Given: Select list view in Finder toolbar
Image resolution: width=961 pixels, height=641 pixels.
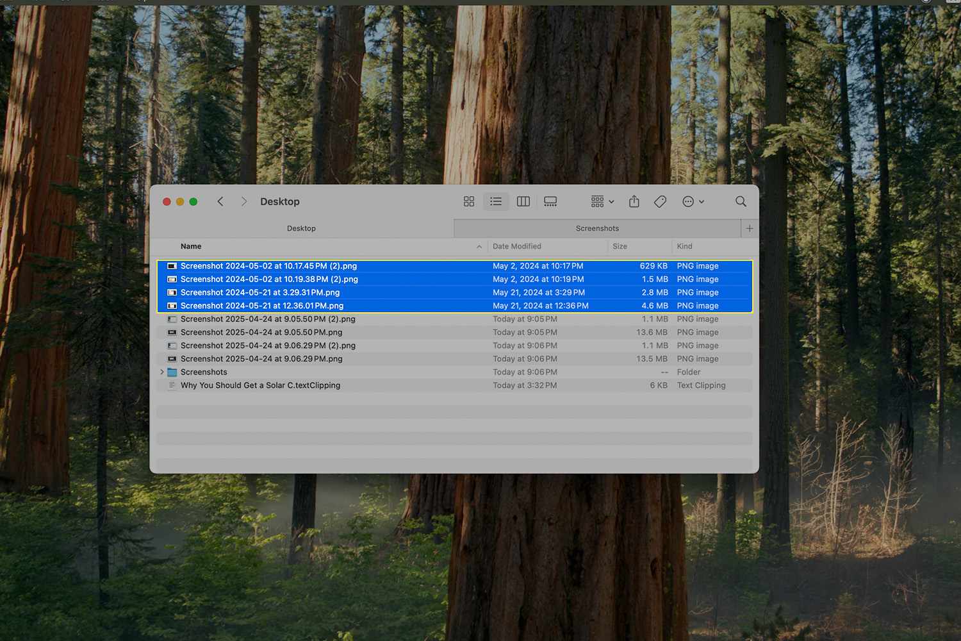Looking at the screenshot, I should point(496,202).
